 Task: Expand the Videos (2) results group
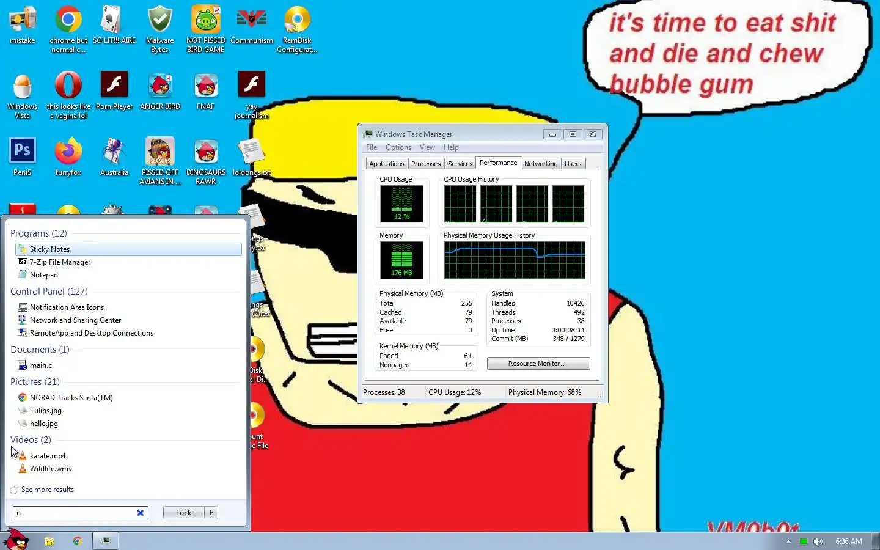click(x=31, y=440)
